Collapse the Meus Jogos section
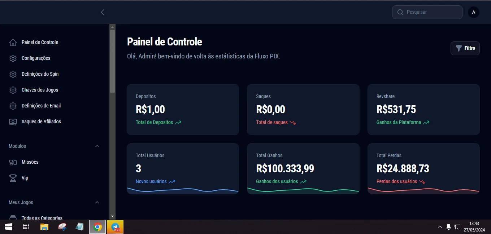The height and width of the screenshot is (234, 491). [97, 203]
